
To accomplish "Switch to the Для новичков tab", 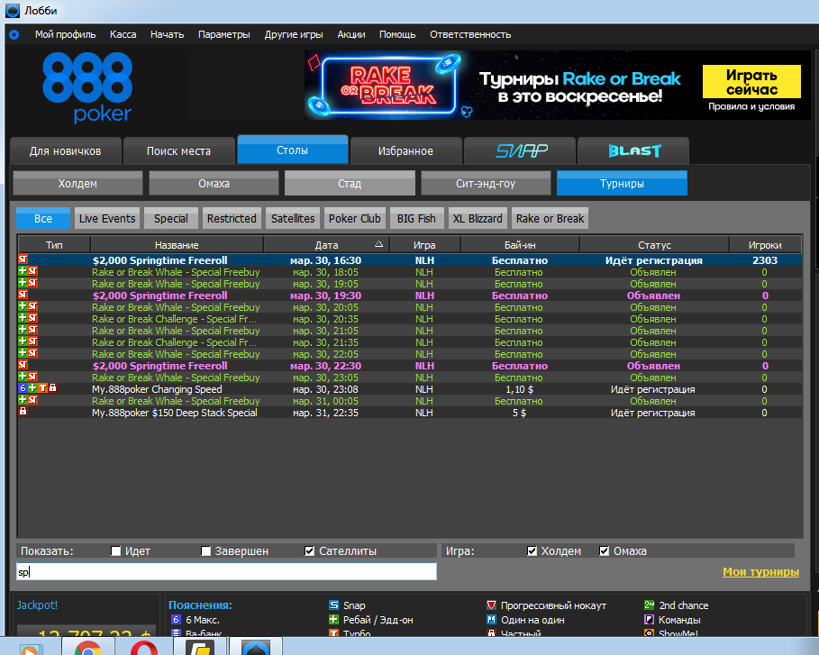I will tap(65, 151).
